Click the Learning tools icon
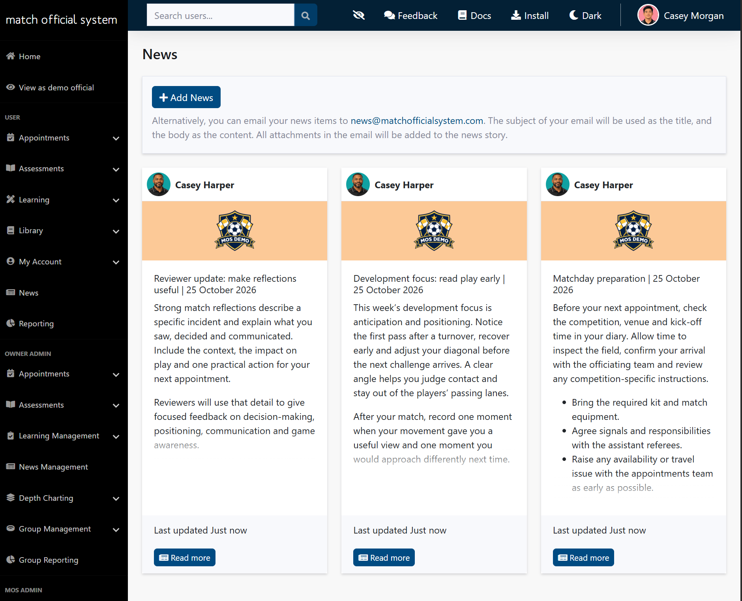Image resolution: width=742 pixels, height=601 pixels. 11,199
